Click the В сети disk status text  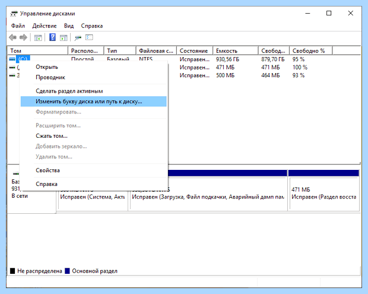point(20,196)
